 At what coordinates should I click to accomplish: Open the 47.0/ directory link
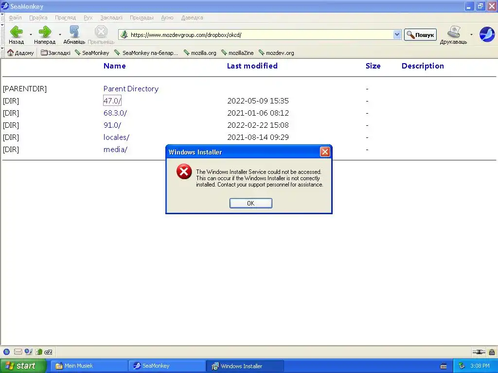point(112,101)
